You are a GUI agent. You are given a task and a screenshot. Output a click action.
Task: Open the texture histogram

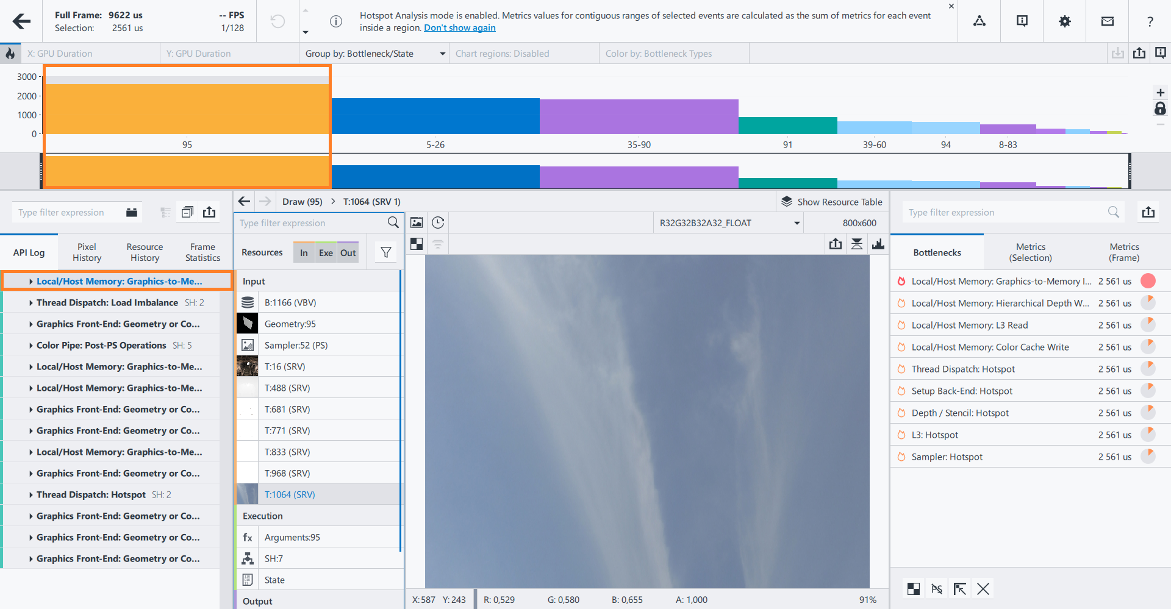click(878, 244)
